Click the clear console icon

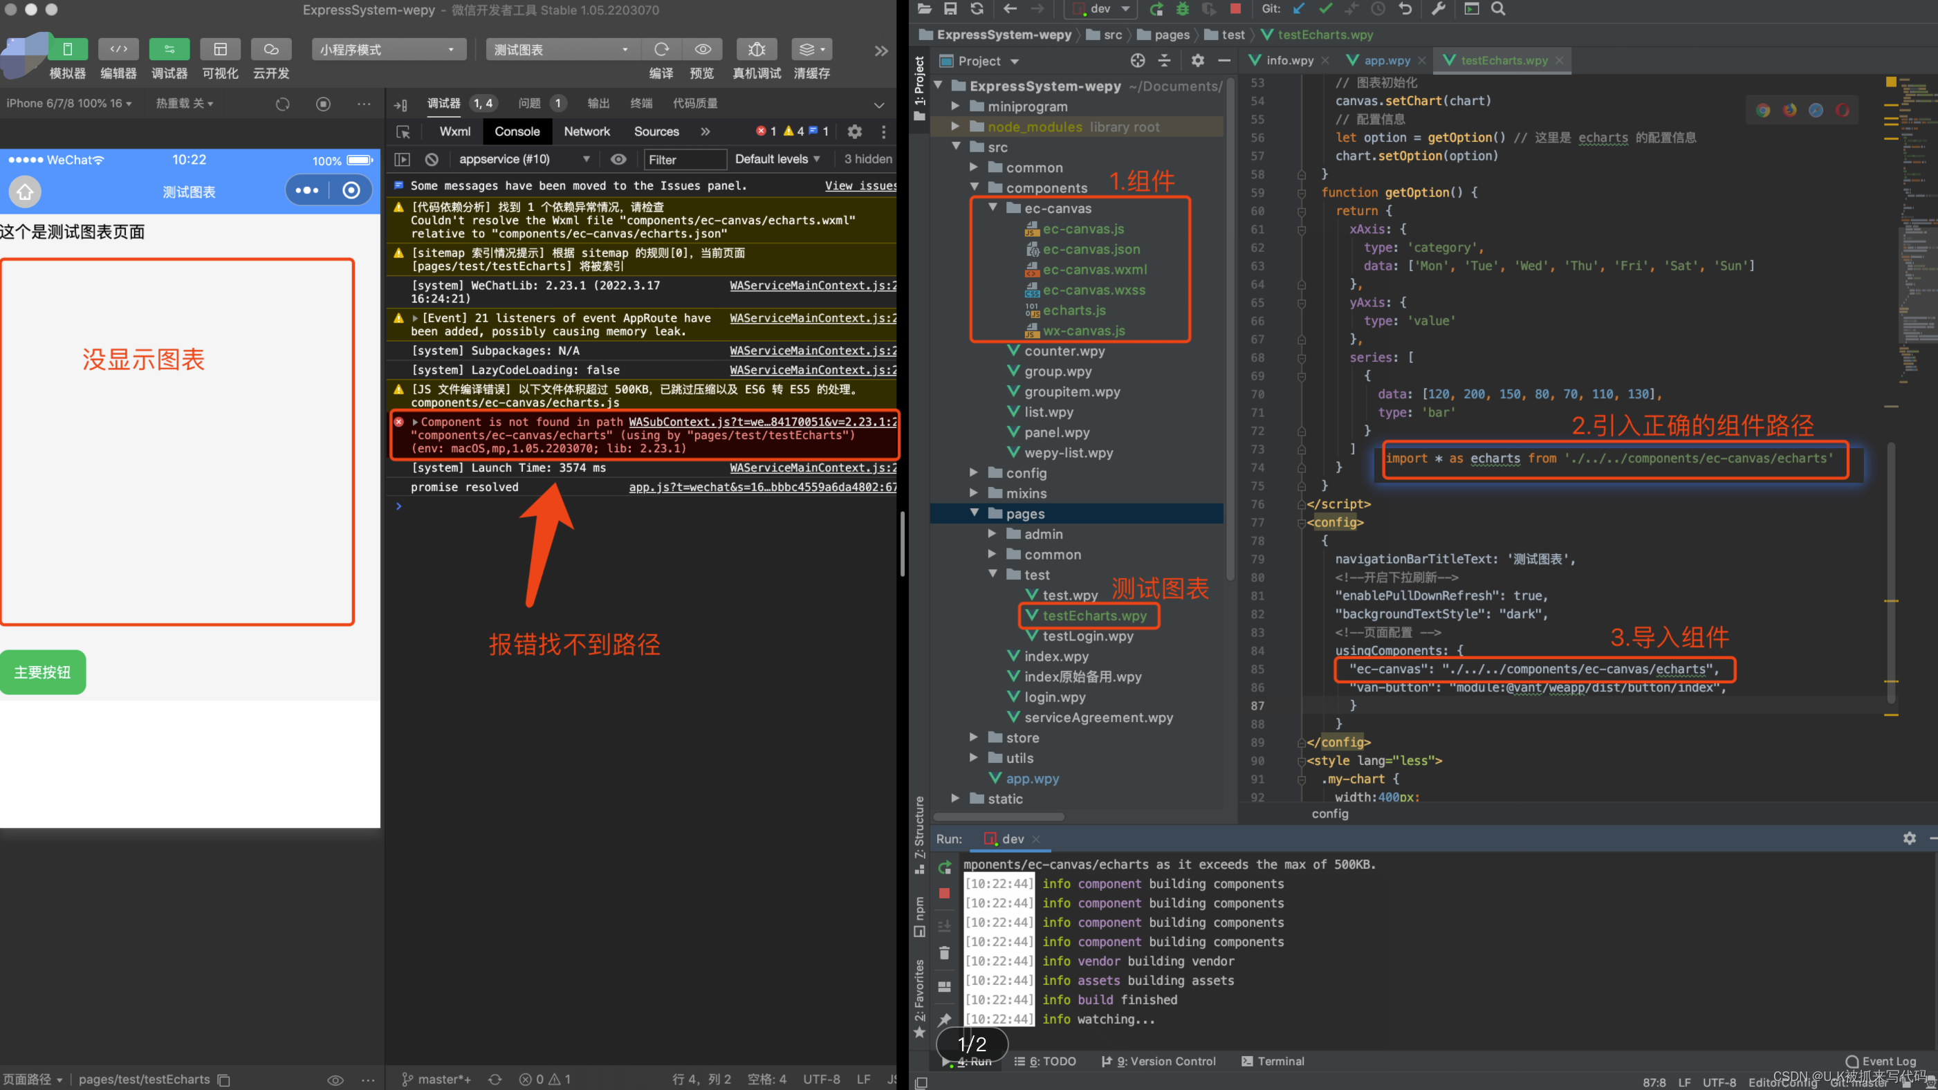click(432, 160)
